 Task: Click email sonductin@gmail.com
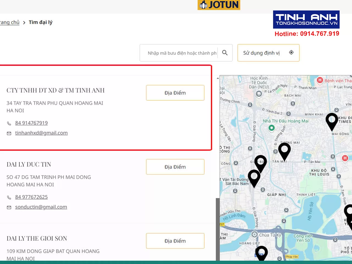[x=41, y=207]
